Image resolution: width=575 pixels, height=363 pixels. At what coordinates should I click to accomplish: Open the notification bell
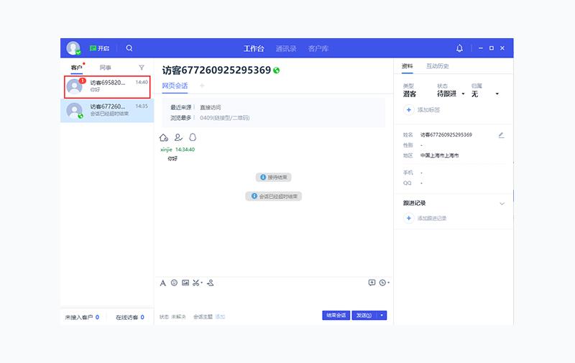459,48
